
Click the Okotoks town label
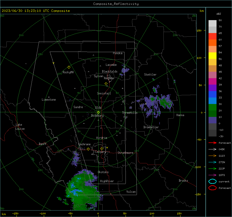103,172
